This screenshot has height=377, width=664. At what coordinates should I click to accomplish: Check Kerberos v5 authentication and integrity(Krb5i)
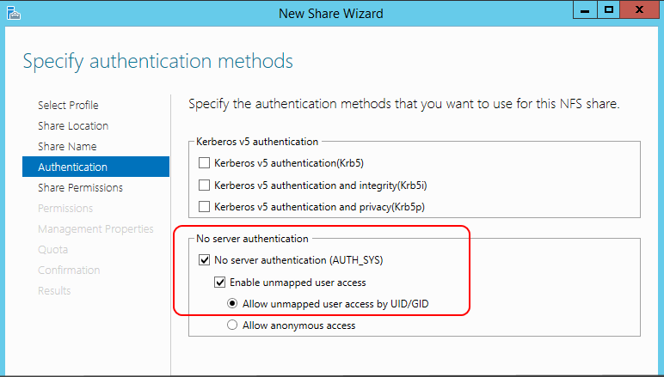tap(204, 185)
